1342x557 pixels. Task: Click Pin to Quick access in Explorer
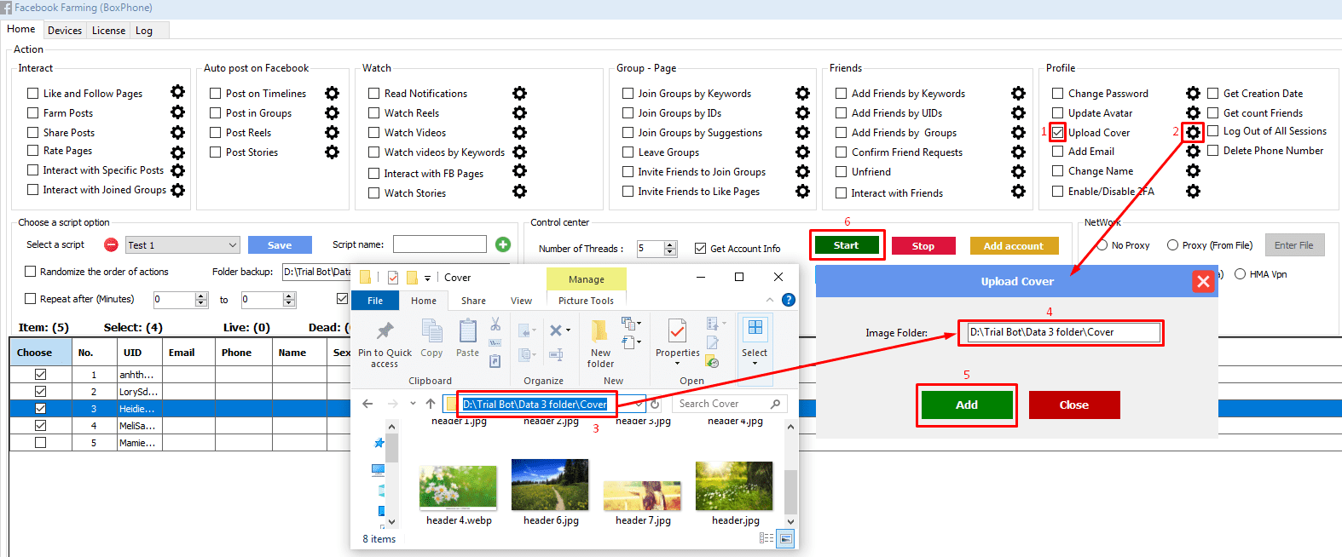coord(385,345)
